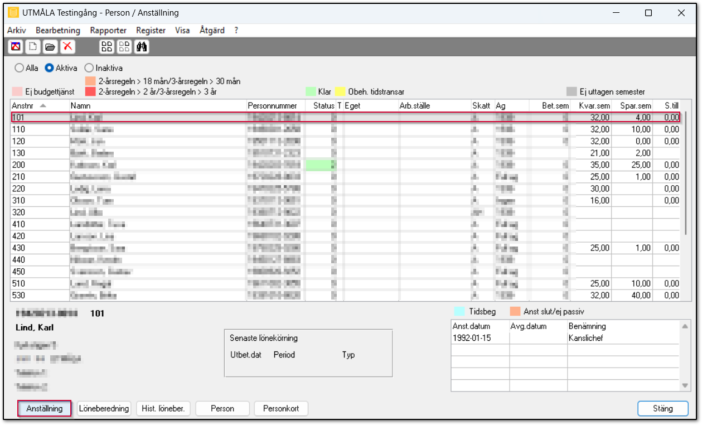702x425 pixels.
Task: Click the Stäng button
Action: 663,408
